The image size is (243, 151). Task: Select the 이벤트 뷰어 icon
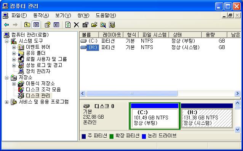[21, 47]
